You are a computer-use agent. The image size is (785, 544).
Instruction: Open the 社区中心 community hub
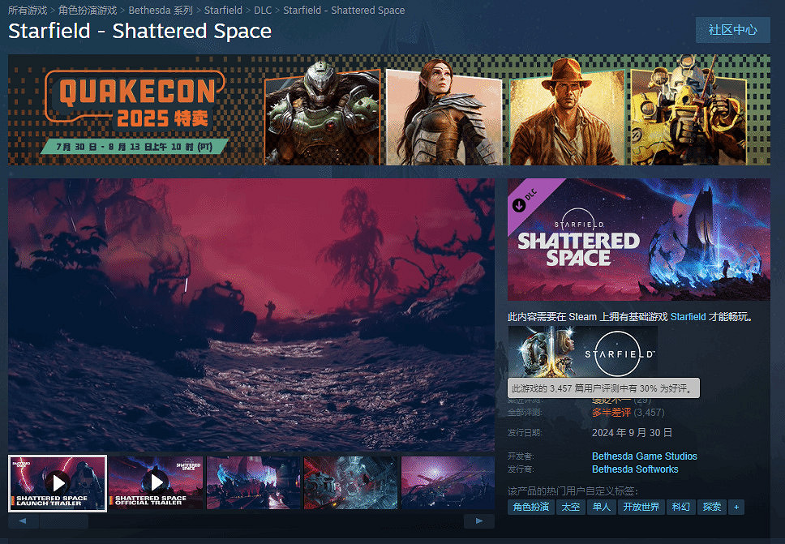point(732,30)
